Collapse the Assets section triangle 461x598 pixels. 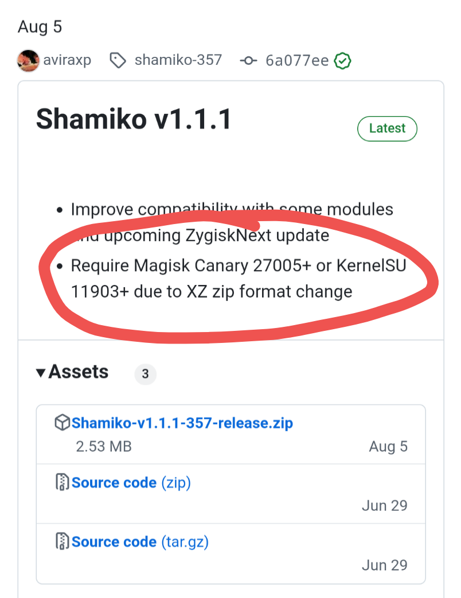pyautogui.click(x=41, y=373)
